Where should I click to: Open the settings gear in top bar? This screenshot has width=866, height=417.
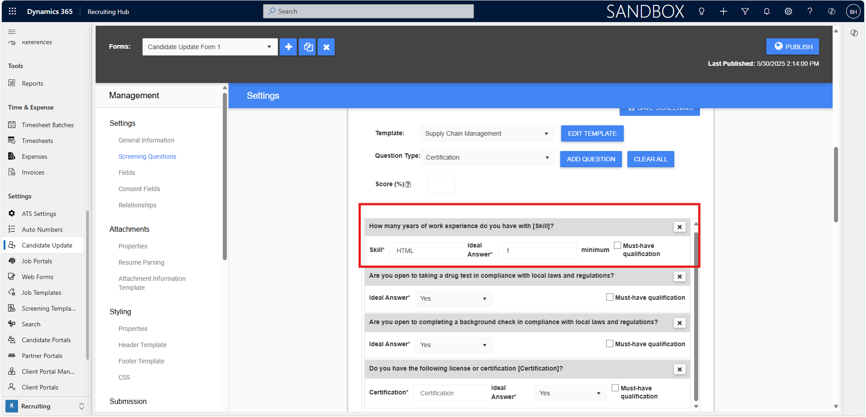(788, 11)
